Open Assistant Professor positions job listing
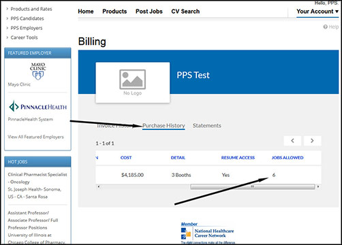 click(33, 220)
